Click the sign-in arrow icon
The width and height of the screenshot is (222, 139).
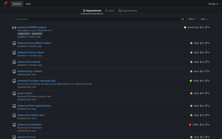210,4
